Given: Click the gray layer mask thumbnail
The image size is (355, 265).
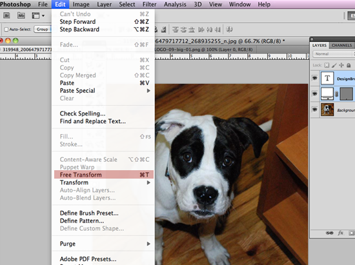Looking at the screenshot, I should pyautogui.click(x=346, y=94).
